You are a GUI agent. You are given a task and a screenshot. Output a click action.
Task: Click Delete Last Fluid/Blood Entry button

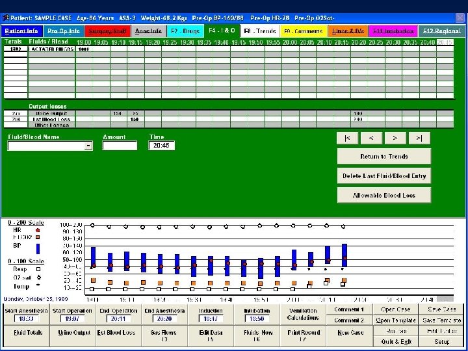tap(384, 176)
